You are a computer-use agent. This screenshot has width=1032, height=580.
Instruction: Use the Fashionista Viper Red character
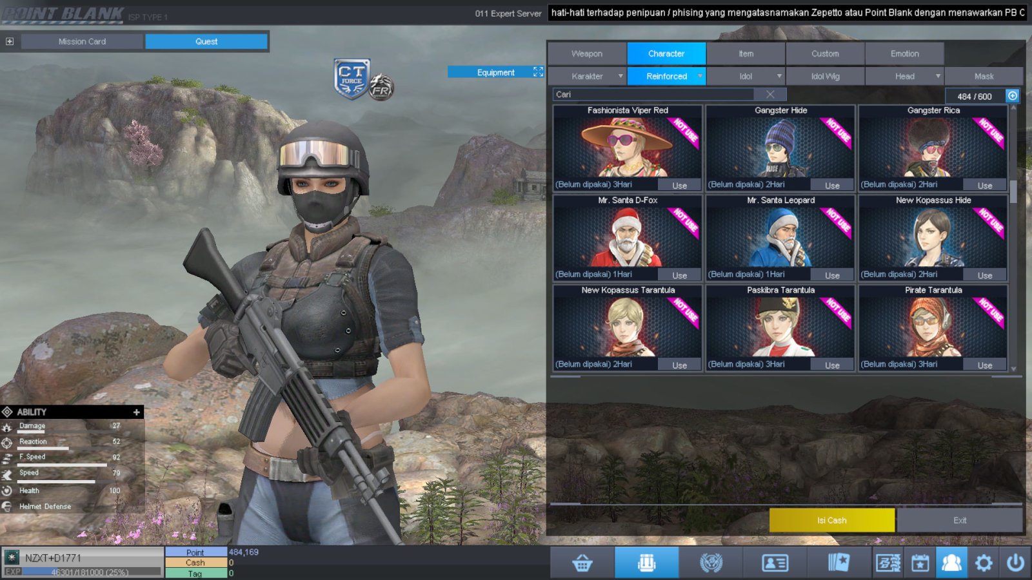click(x=680, y=185)
